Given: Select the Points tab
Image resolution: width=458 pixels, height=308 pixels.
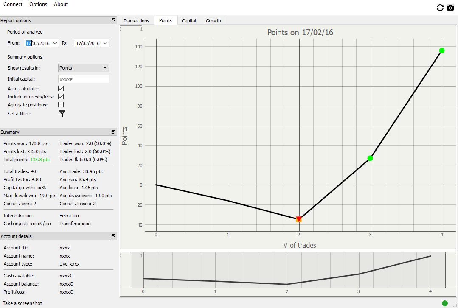Looking at the screenshot, I should 165,20.
